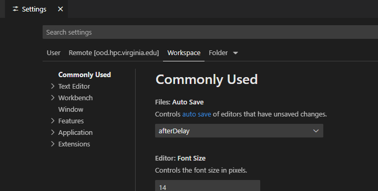Open Extensions settings category
The height and width of the screenshot is (191, 378).
74,144
